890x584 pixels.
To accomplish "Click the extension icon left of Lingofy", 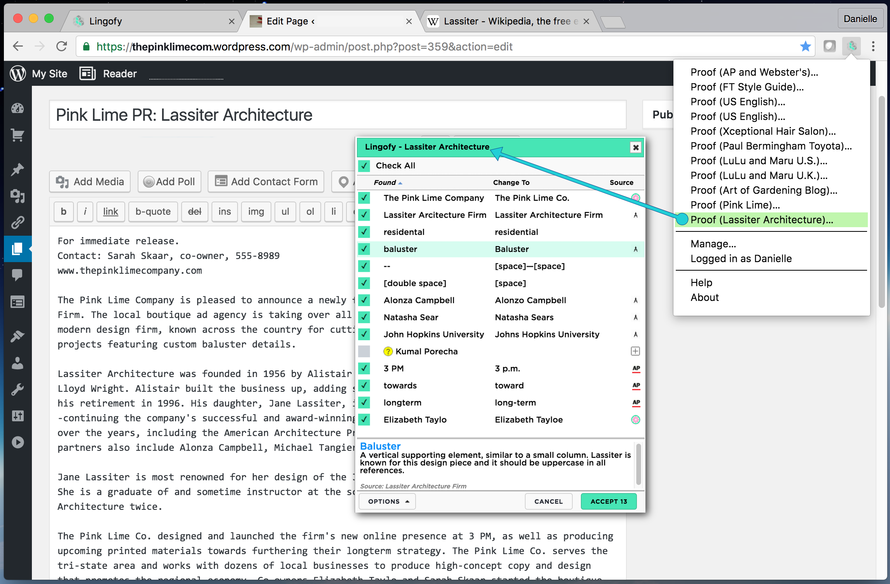I will (x=829, y=47).
